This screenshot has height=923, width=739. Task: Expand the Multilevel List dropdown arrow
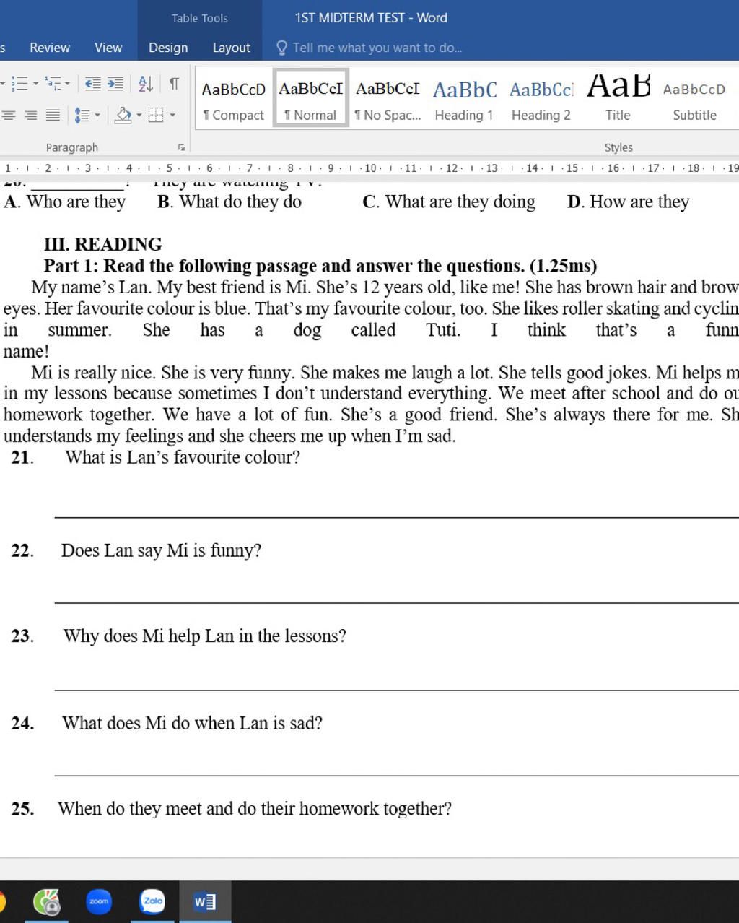(68, 84)
